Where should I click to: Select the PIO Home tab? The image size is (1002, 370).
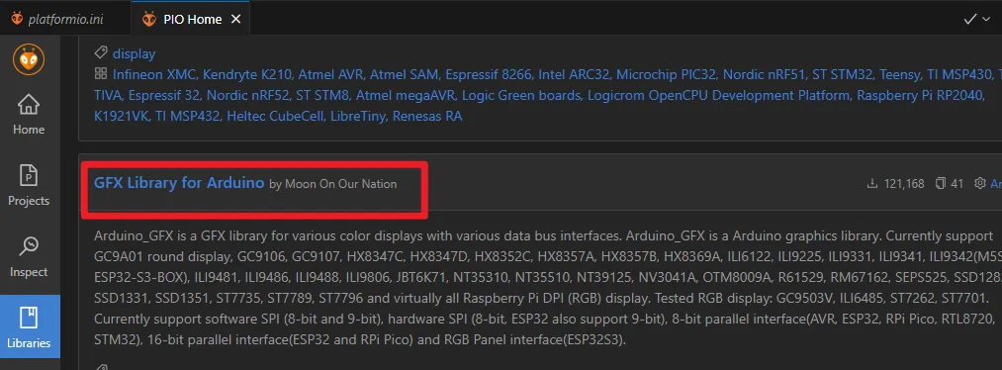[x=192, y=19]
